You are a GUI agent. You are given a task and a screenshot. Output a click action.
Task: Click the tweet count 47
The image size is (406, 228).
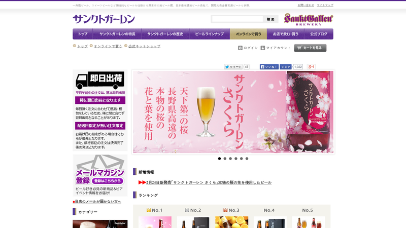pos(247,67)
